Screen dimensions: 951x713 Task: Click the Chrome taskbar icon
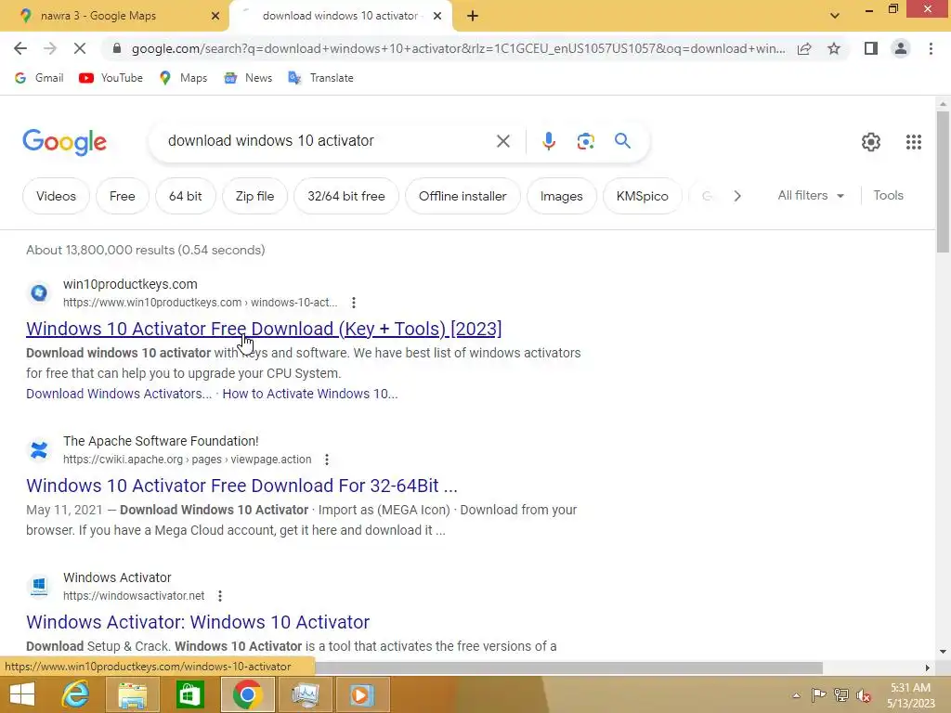(x=247, y=694)
